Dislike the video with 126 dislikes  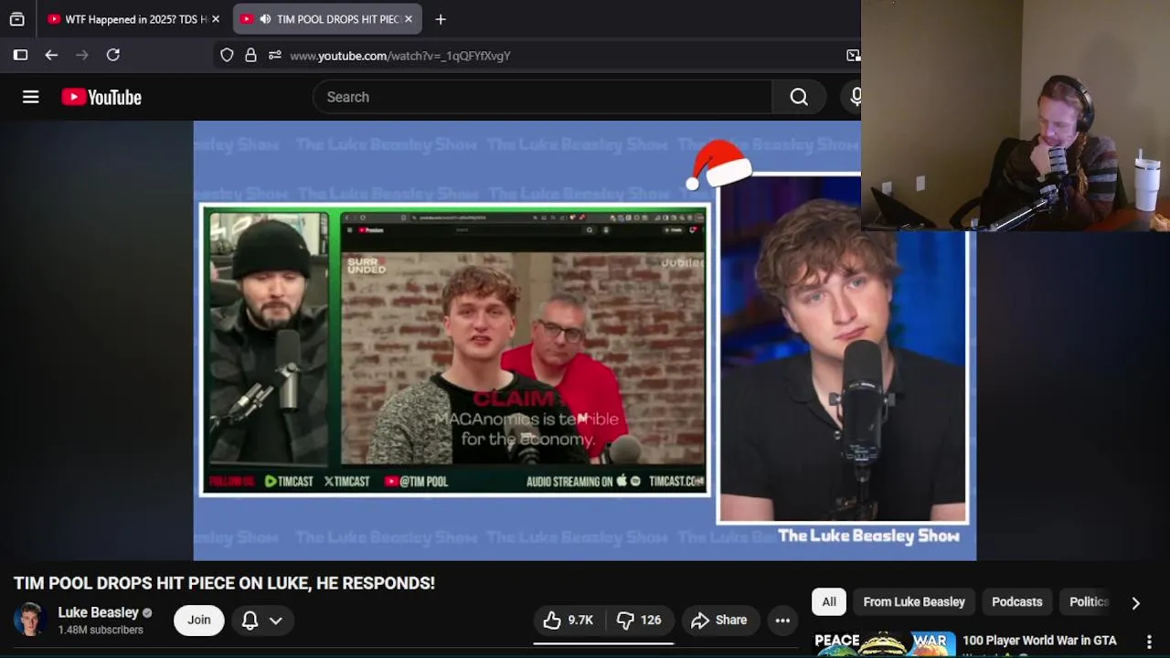(639, 620)
